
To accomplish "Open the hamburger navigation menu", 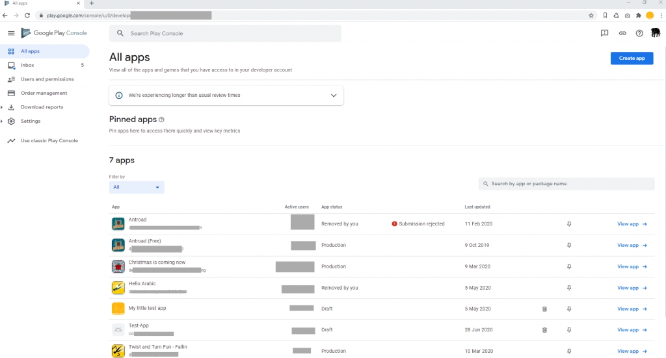I will pyautogui.click(x=11, y=33).
